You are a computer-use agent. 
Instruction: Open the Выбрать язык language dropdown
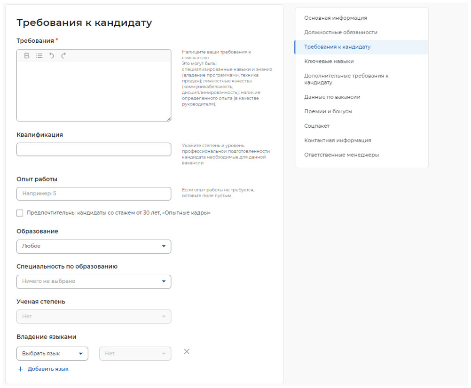tap(52, 354)
